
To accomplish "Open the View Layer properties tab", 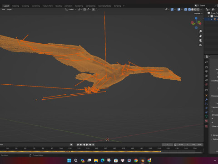I will click(206, 76).
